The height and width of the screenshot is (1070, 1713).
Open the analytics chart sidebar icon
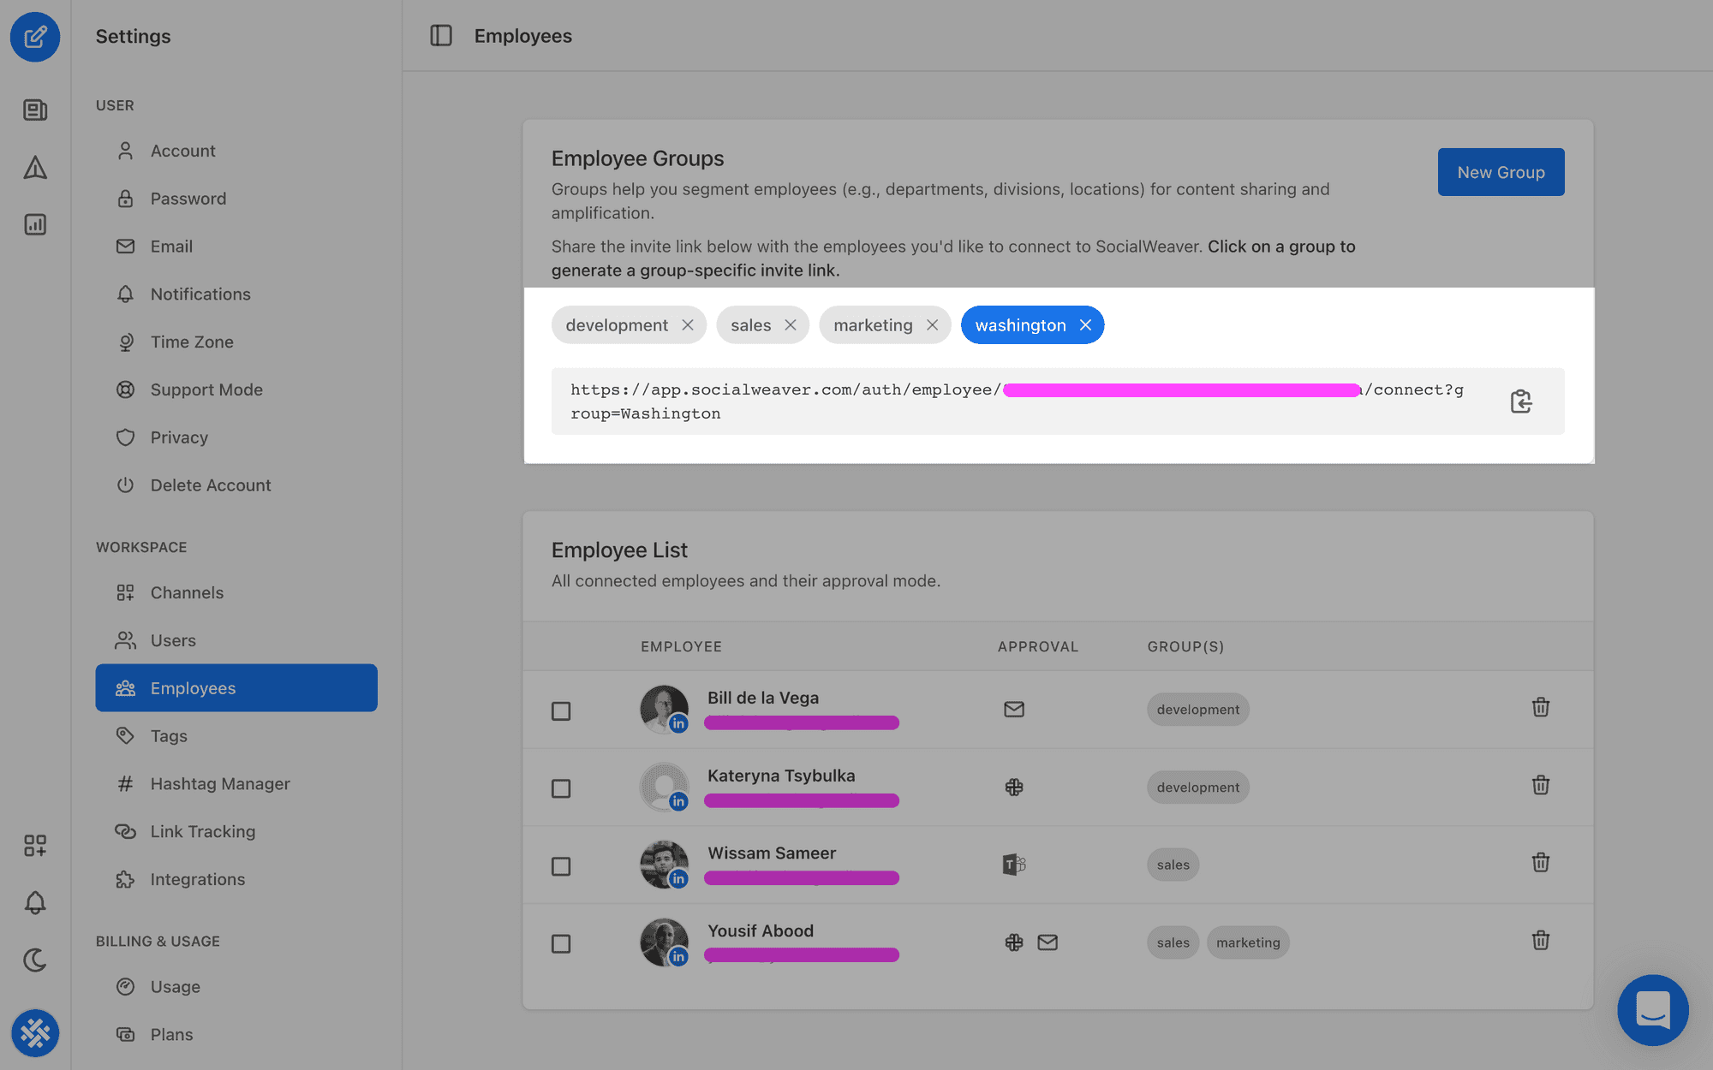(x=35, y=224)
